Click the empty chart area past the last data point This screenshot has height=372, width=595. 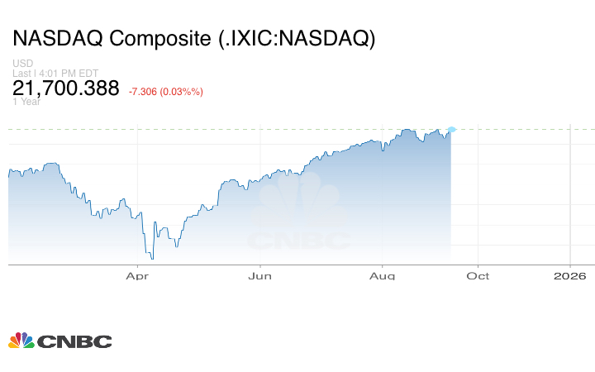coord(512,198)
